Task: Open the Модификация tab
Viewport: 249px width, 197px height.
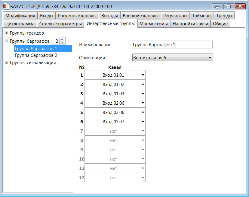Action: click(20, 16)
